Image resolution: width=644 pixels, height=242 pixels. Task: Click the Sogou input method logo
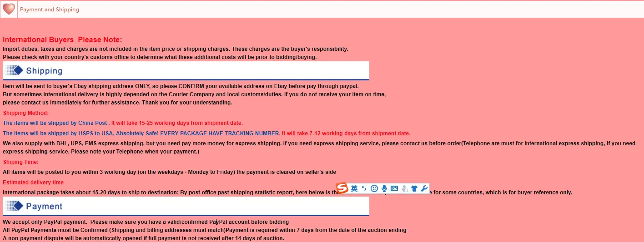(x=342, y=188)
